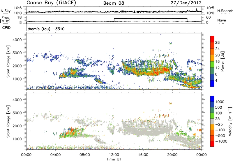Click the "08:00" time tick label

85,155
